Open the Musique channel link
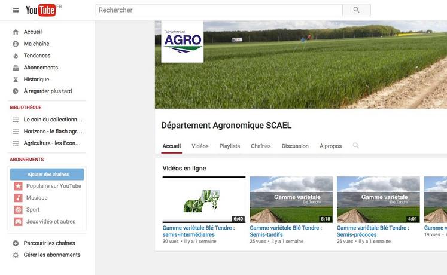447x275 pixels. point(37,198)
